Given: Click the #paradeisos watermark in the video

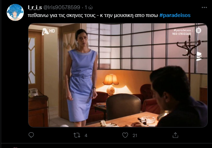Looking at the screenshot, I should [x=182, y=30].
